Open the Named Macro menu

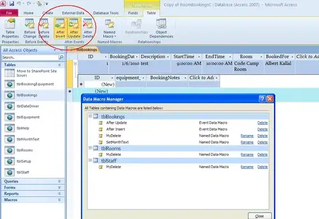click(109, 28)
